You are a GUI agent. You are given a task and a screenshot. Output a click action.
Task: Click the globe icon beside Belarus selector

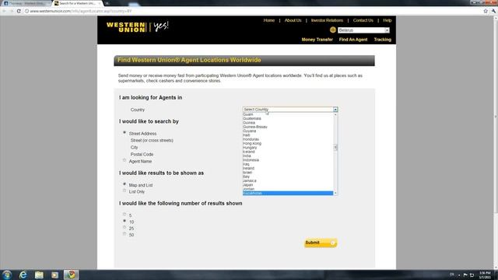coord(332,30)
